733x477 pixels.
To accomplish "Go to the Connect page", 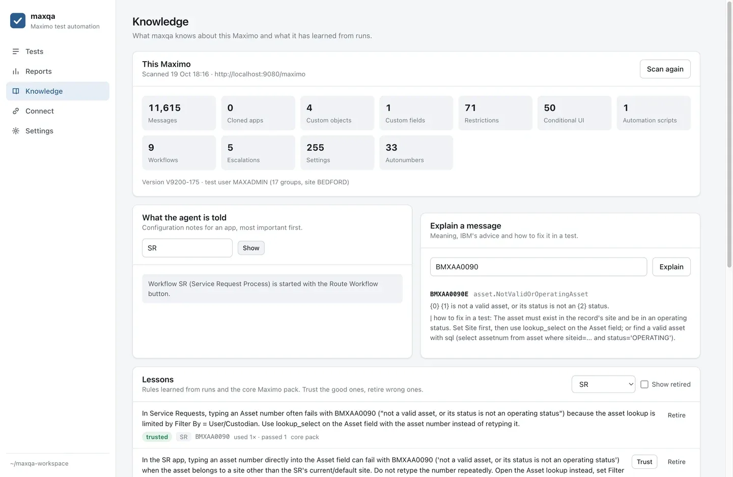I will coord(58,111).
